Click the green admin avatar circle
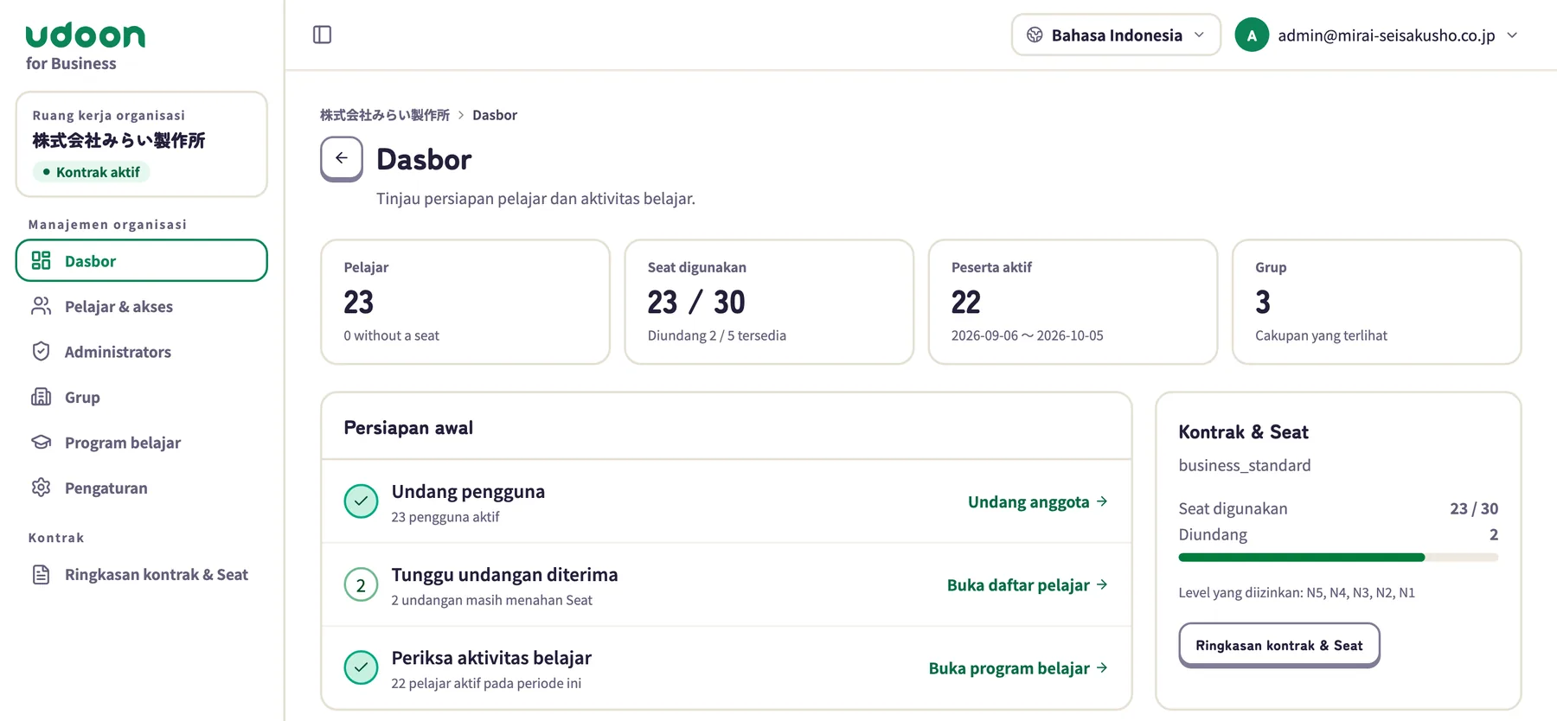The height and width of the screenshot is (721, 1557). tap(1252, 35)
